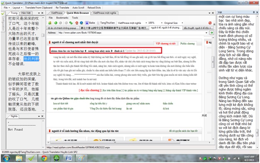Open Google Chrome from the taskbar

pyautogui.click(x=44, y=158)
